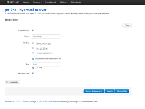Viewport: 145px width, 109px height.
Task: Select the guest_Satfun interface radio button
Action: 33,43
